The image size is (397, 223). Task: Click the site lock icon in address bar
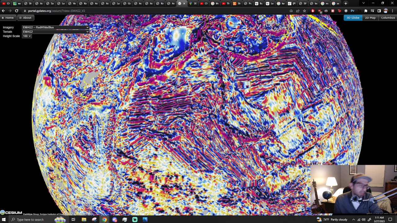pos(25,11)
